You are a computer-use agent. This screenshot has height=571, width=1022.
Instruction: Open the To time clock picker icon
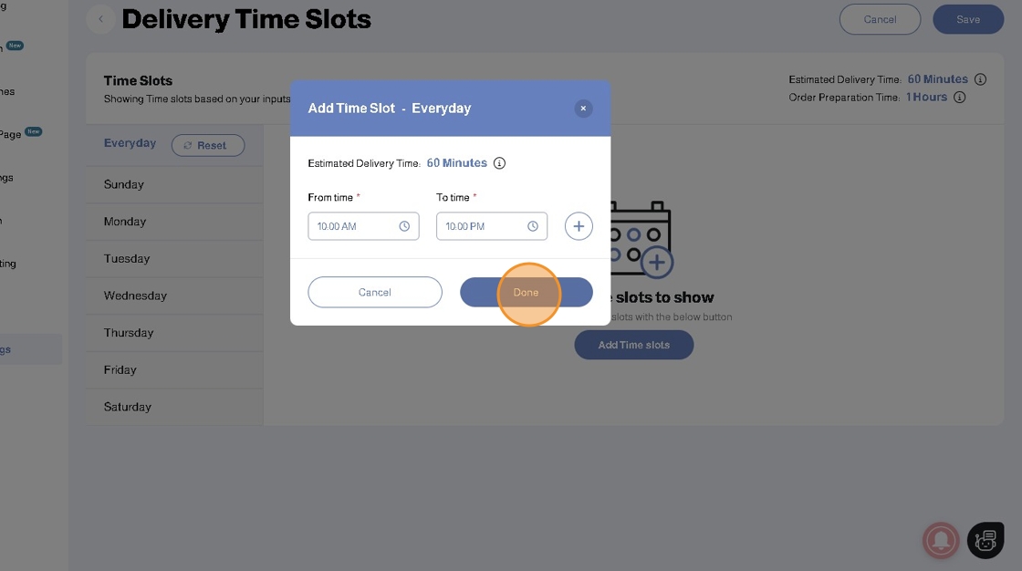tap(533, 226)
